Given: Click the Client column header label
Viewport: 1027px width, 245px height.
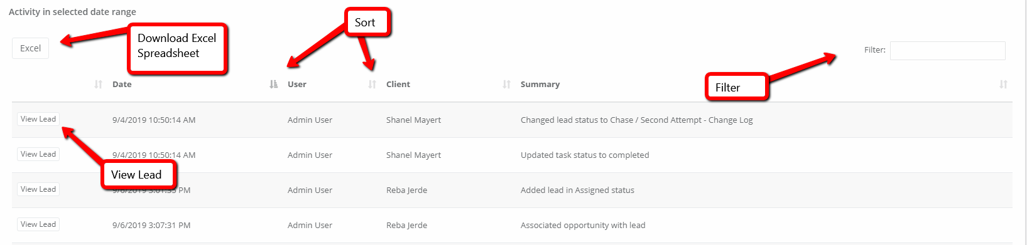Looking at the screenshot, I should pos(398,84).
